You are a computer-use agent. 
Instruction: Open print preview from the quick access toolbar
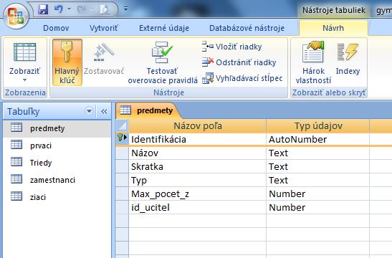point(104,10)
